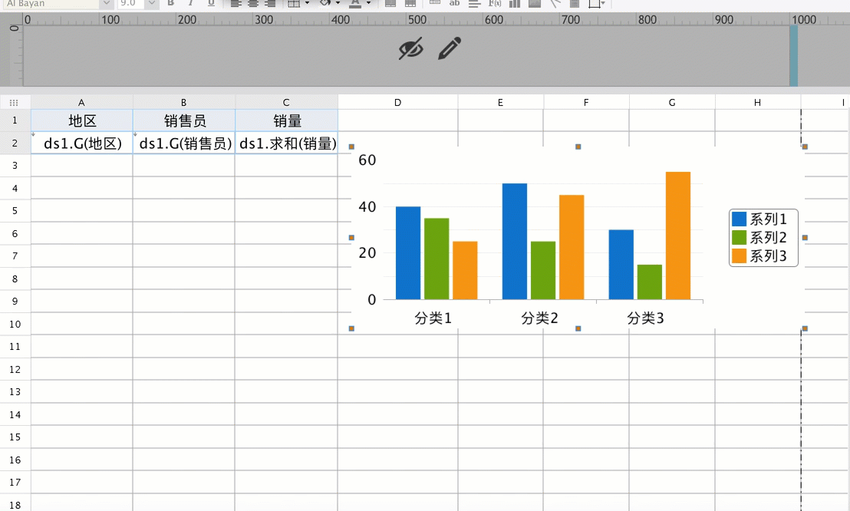Click the select-all corner grid icon
The width and height of the screenshot is (850, 511).
[14, 103]
